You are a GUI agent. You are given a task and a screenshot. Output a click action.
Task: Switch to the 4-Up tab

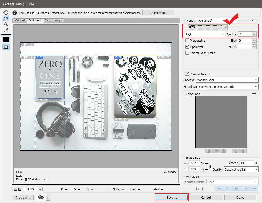58,20
